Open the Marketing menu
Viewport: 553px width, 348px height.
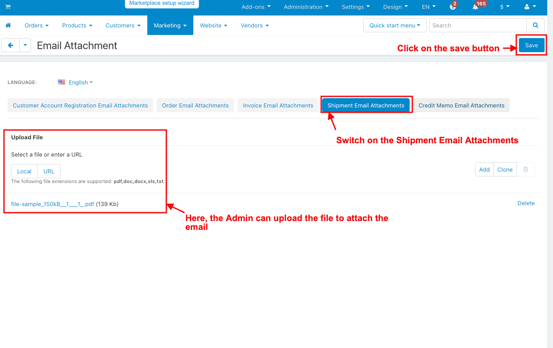click(x=170, y=26)
